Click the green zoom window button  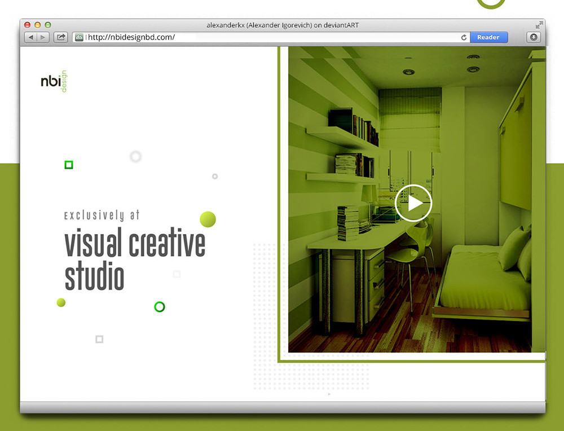point(48,25)
